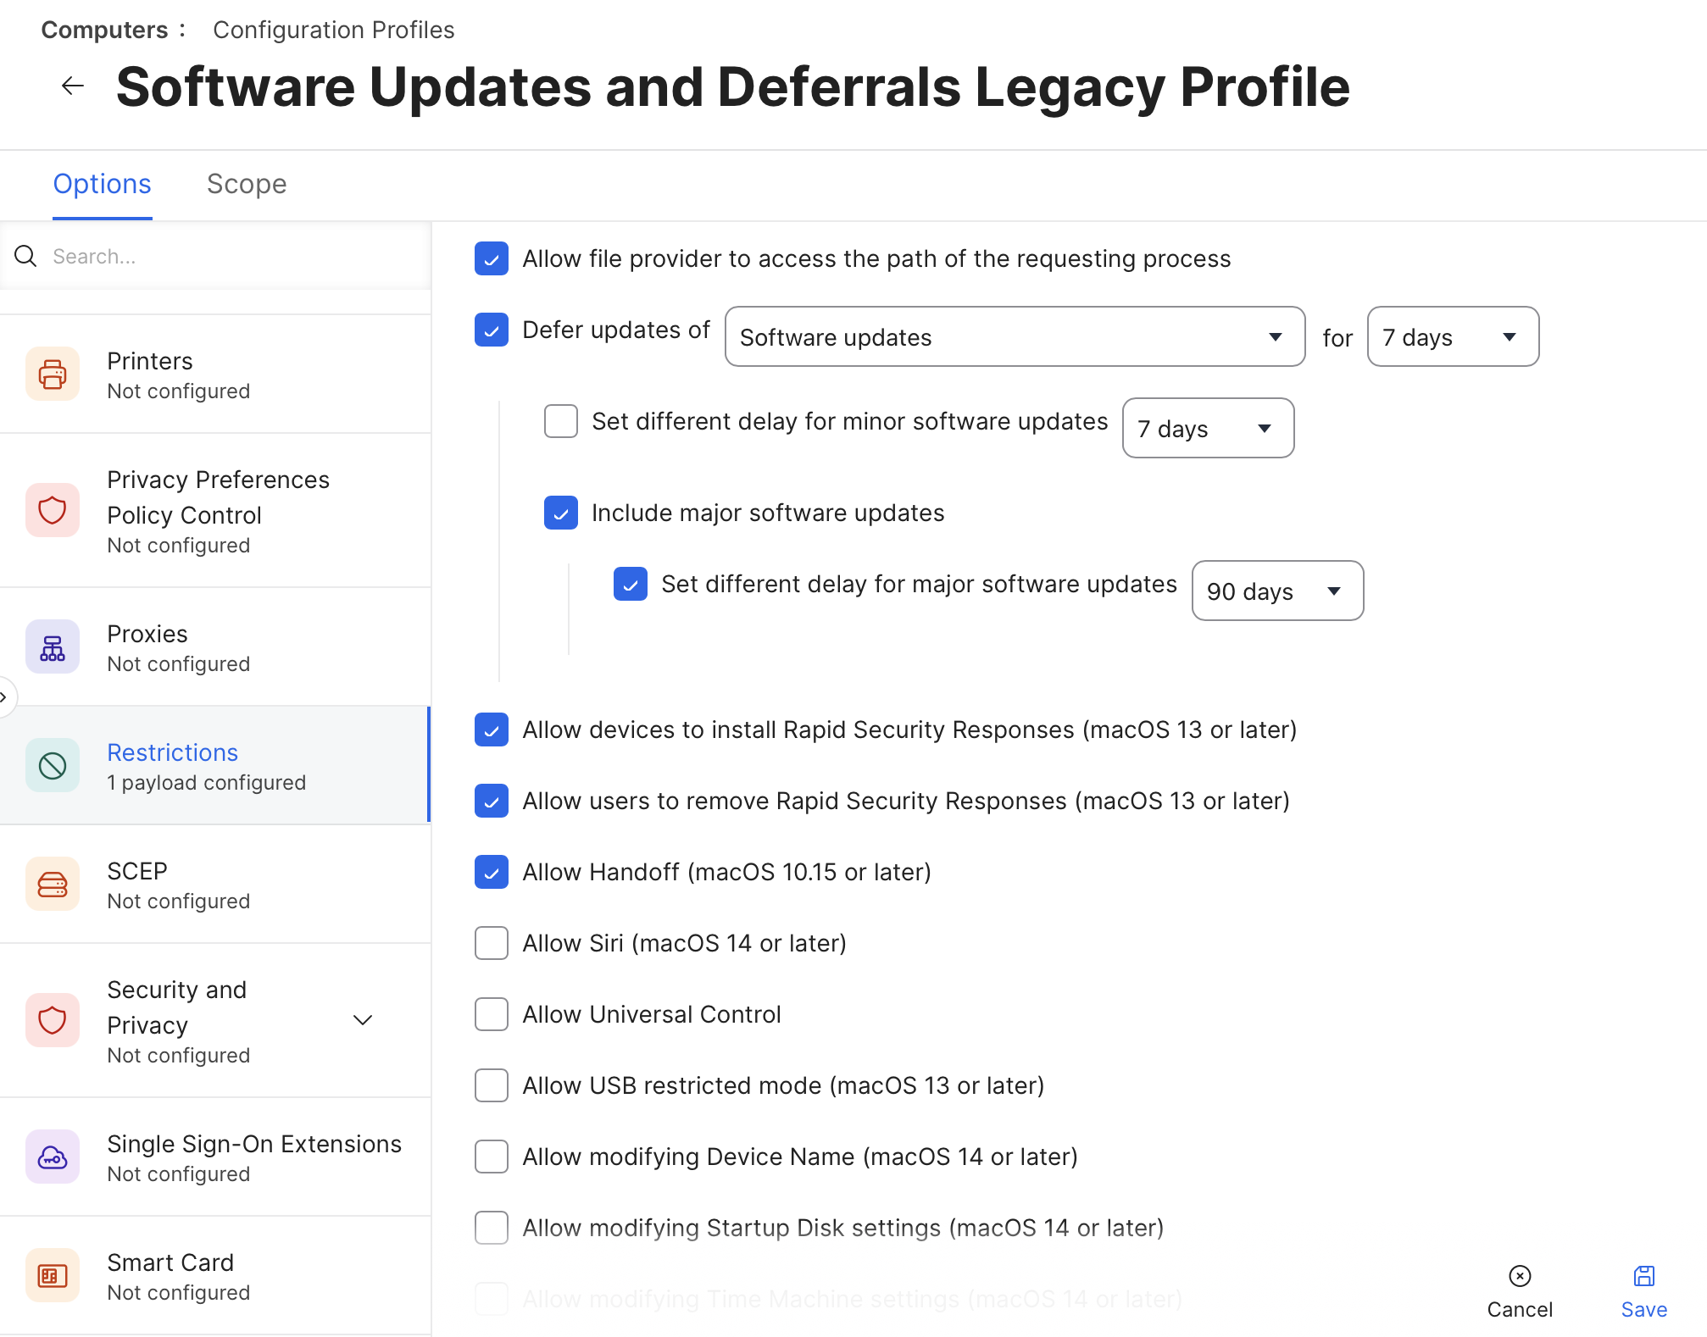Click the back arrow icon
The image size is (1707, 1337).
[73, 86]
